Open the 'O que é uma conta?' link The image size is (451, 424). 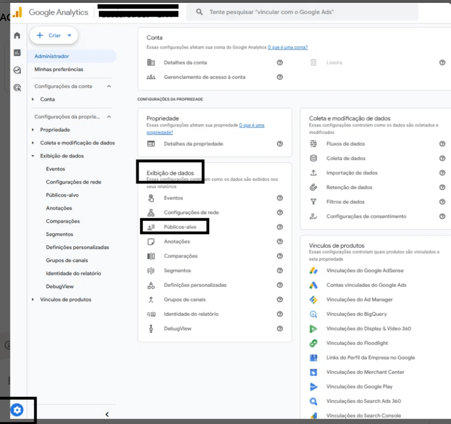point(288,47)
